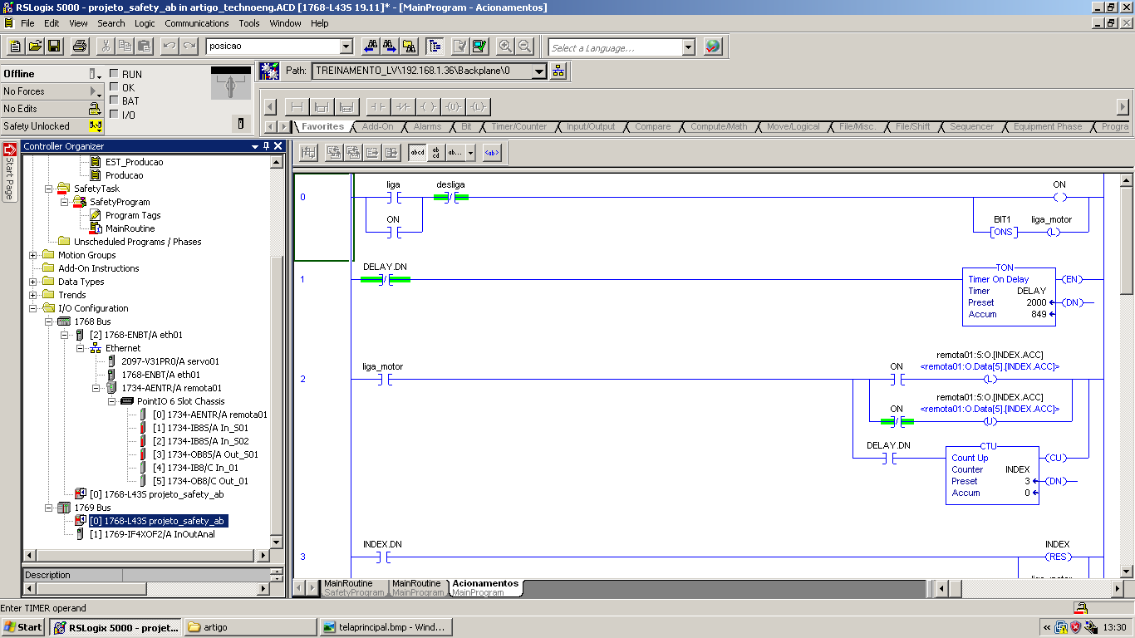Click the Verify Routine icon
This screenshot has height=638, width=1135.
pos(460,47)
